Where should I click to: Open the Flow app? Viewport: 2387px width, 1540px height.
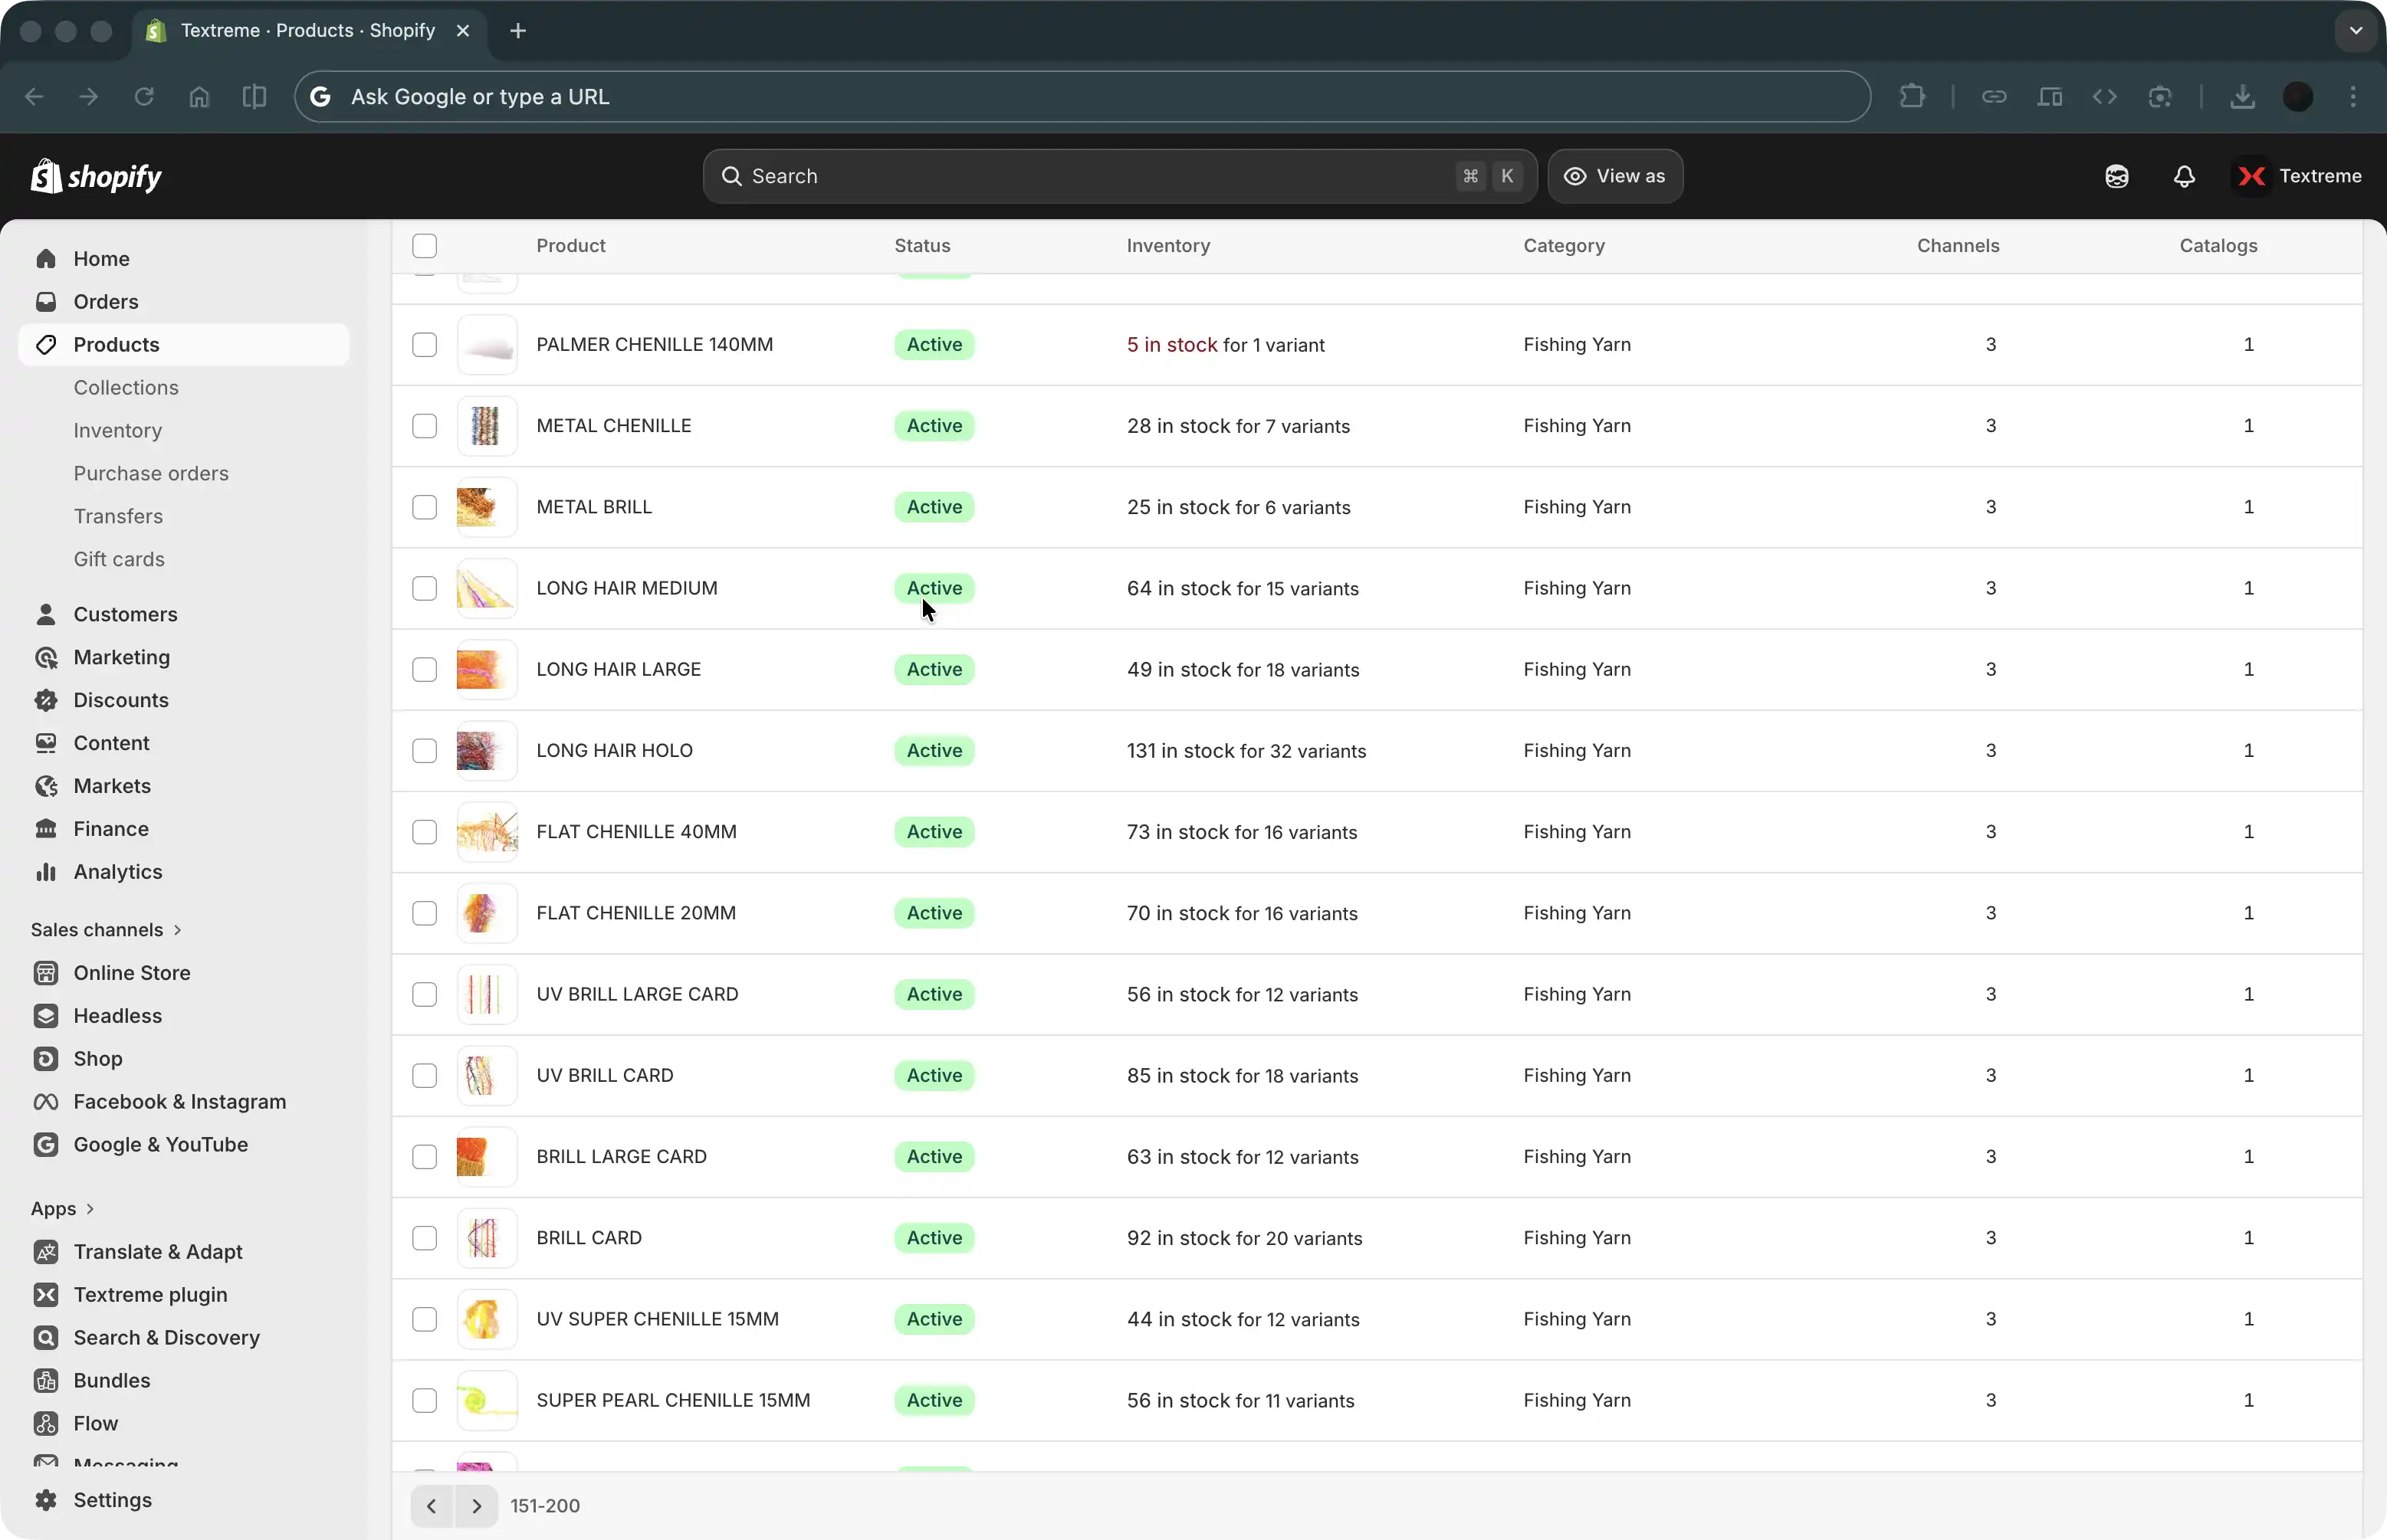[95, 1423]
